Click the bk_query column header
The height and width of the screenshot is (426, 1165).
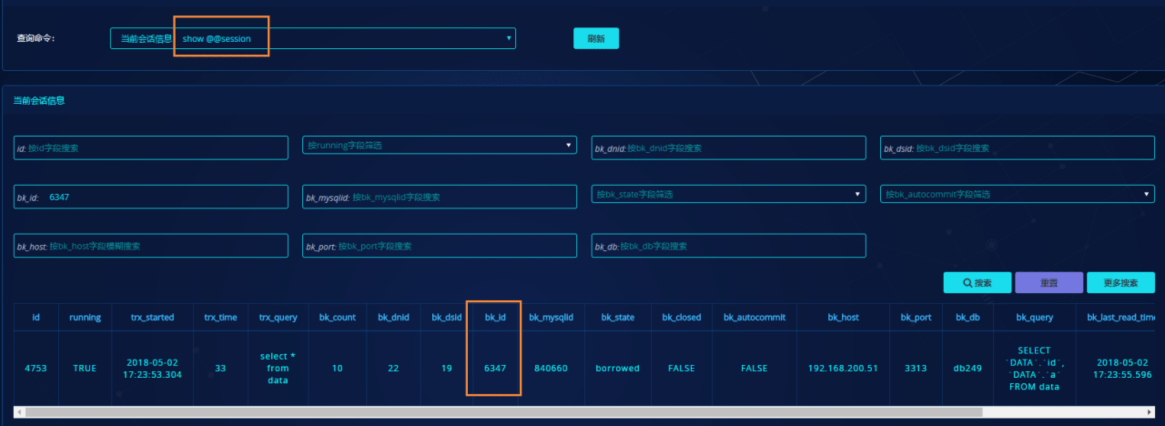1034,318
